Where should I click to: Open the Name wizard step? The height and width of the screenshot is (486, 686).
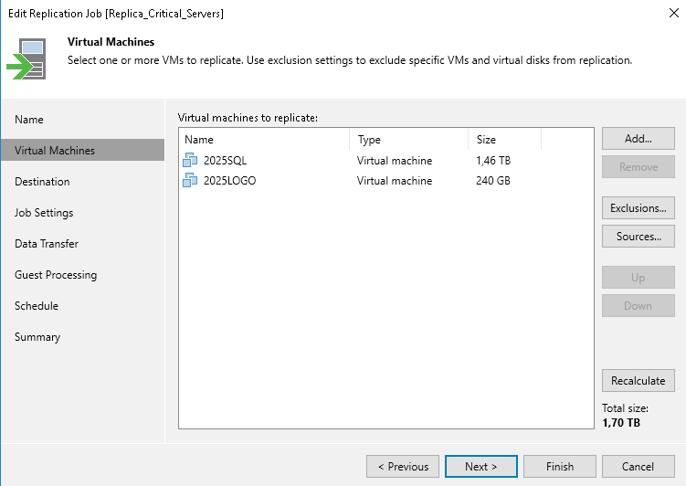[x=29, y=120]
